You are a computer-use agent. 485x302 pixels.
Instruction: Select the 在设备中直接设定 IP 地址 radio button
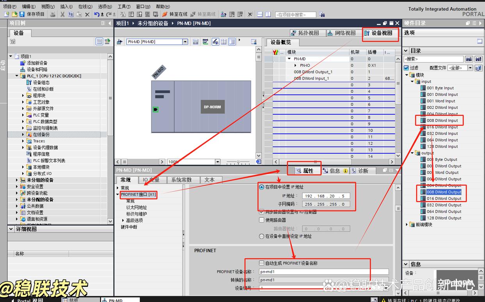click(262, 236)
